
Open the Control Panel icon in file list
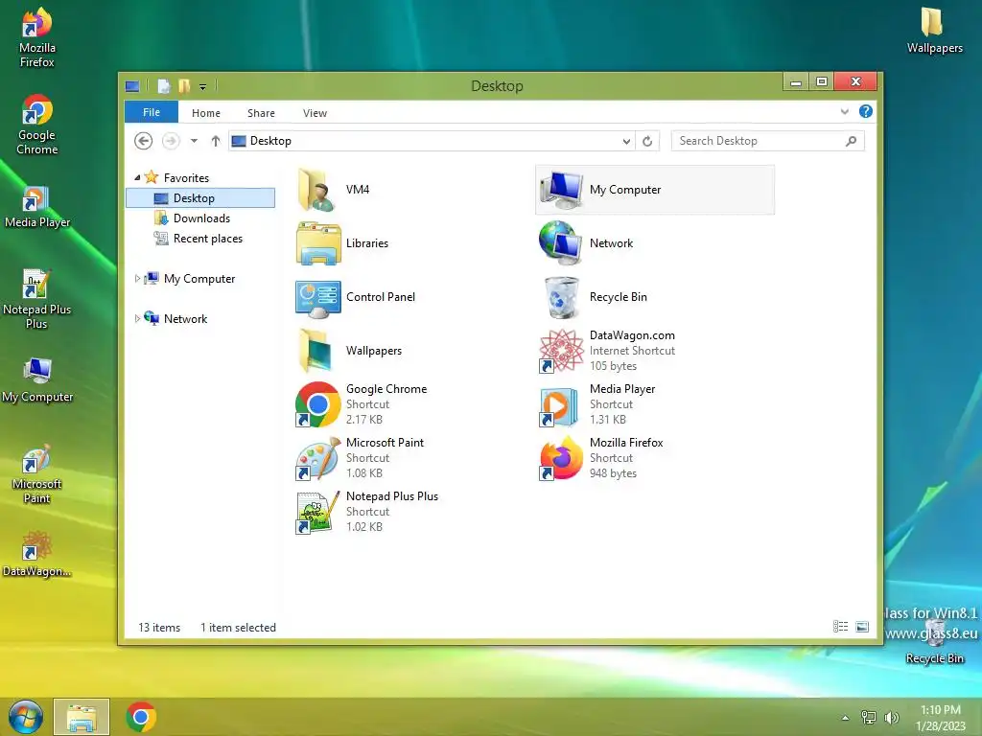click(318, 297)
